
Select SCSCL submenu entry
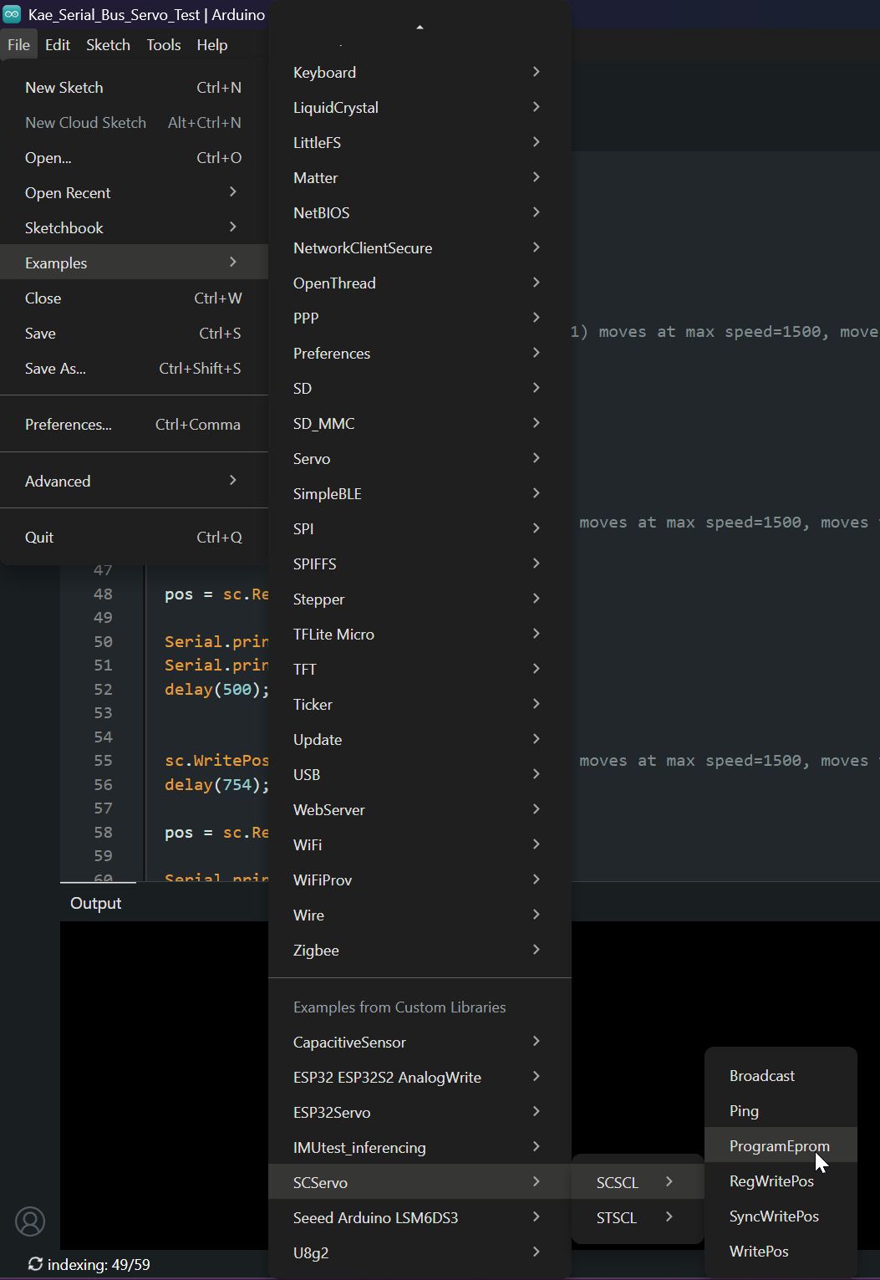tap(638, 1183)
